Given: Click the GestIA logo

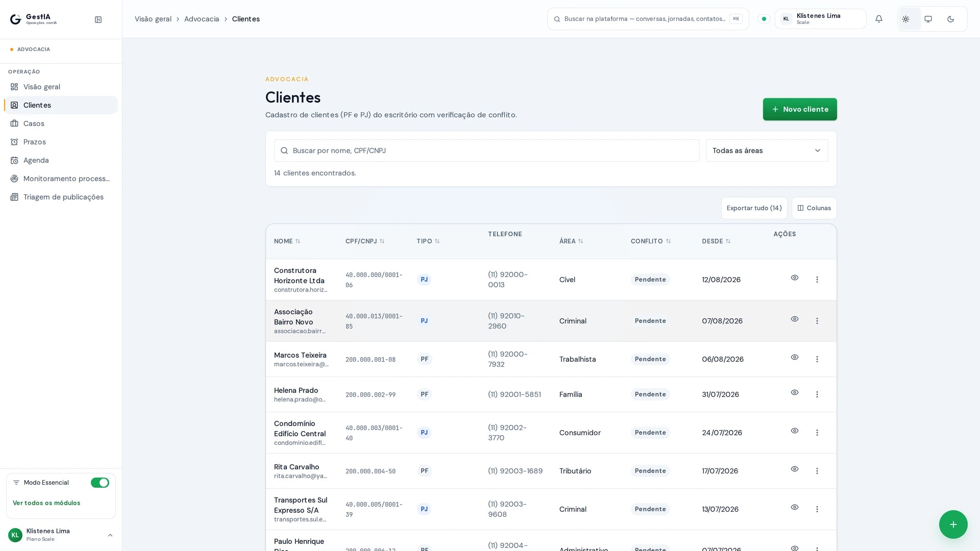Looking at the screenshot, I should click(x=34, y=19).
